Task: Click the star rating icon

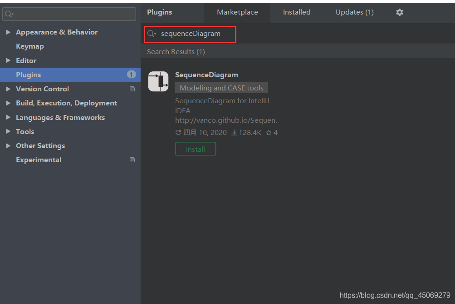Action: tap(269, 133)
